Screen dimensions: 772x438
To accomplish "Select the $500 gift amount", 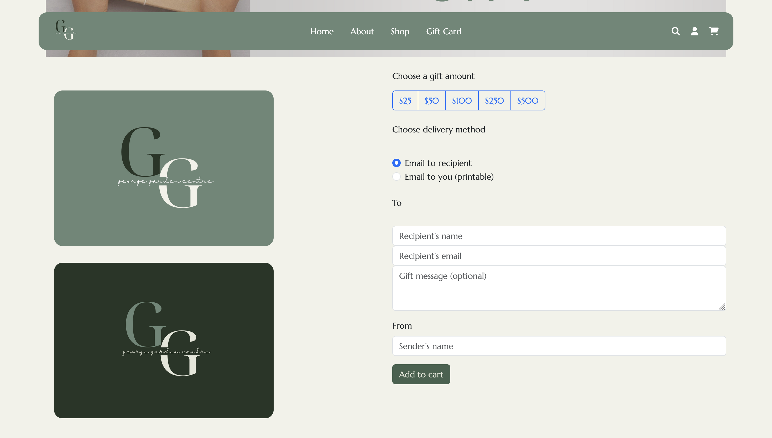I will tap(528, 100).
